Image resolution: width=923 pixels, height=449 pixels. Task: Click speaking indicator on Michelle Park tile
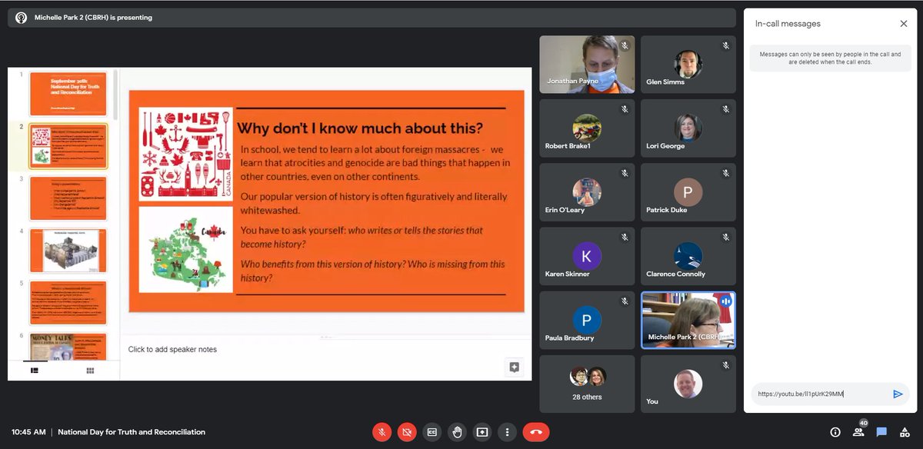(x=725, y=301)
